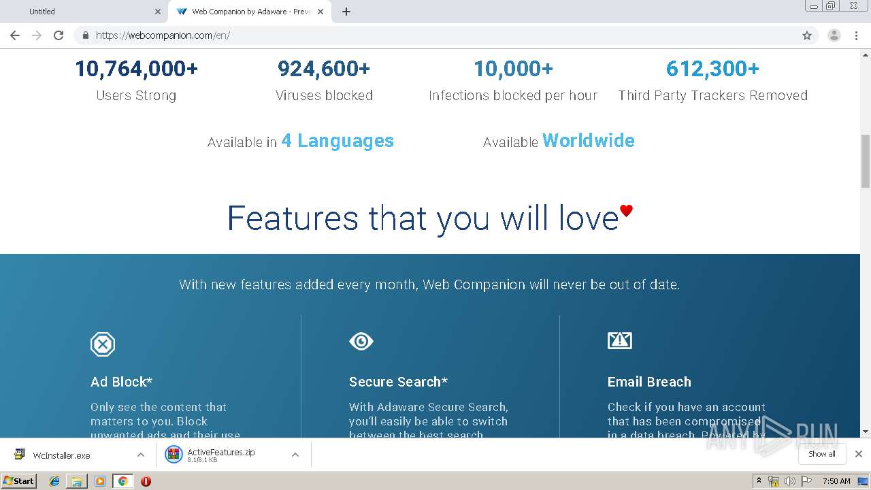Click the Email Breach heading

pos(649,382)
